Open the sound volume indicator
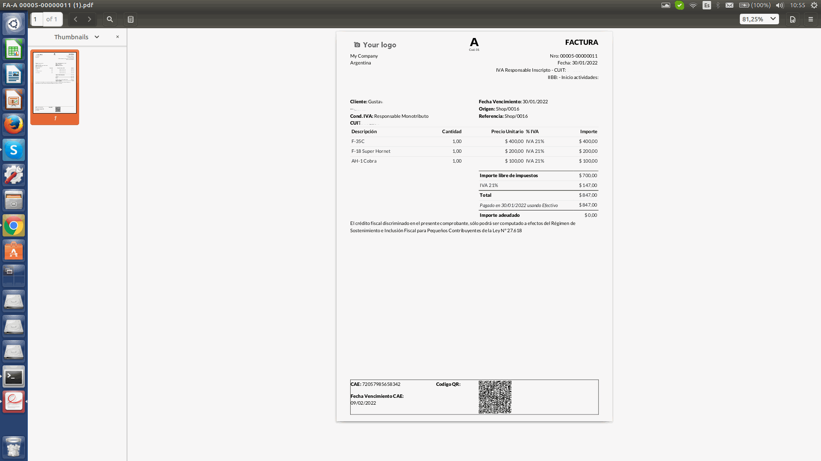 coord(780,5)
